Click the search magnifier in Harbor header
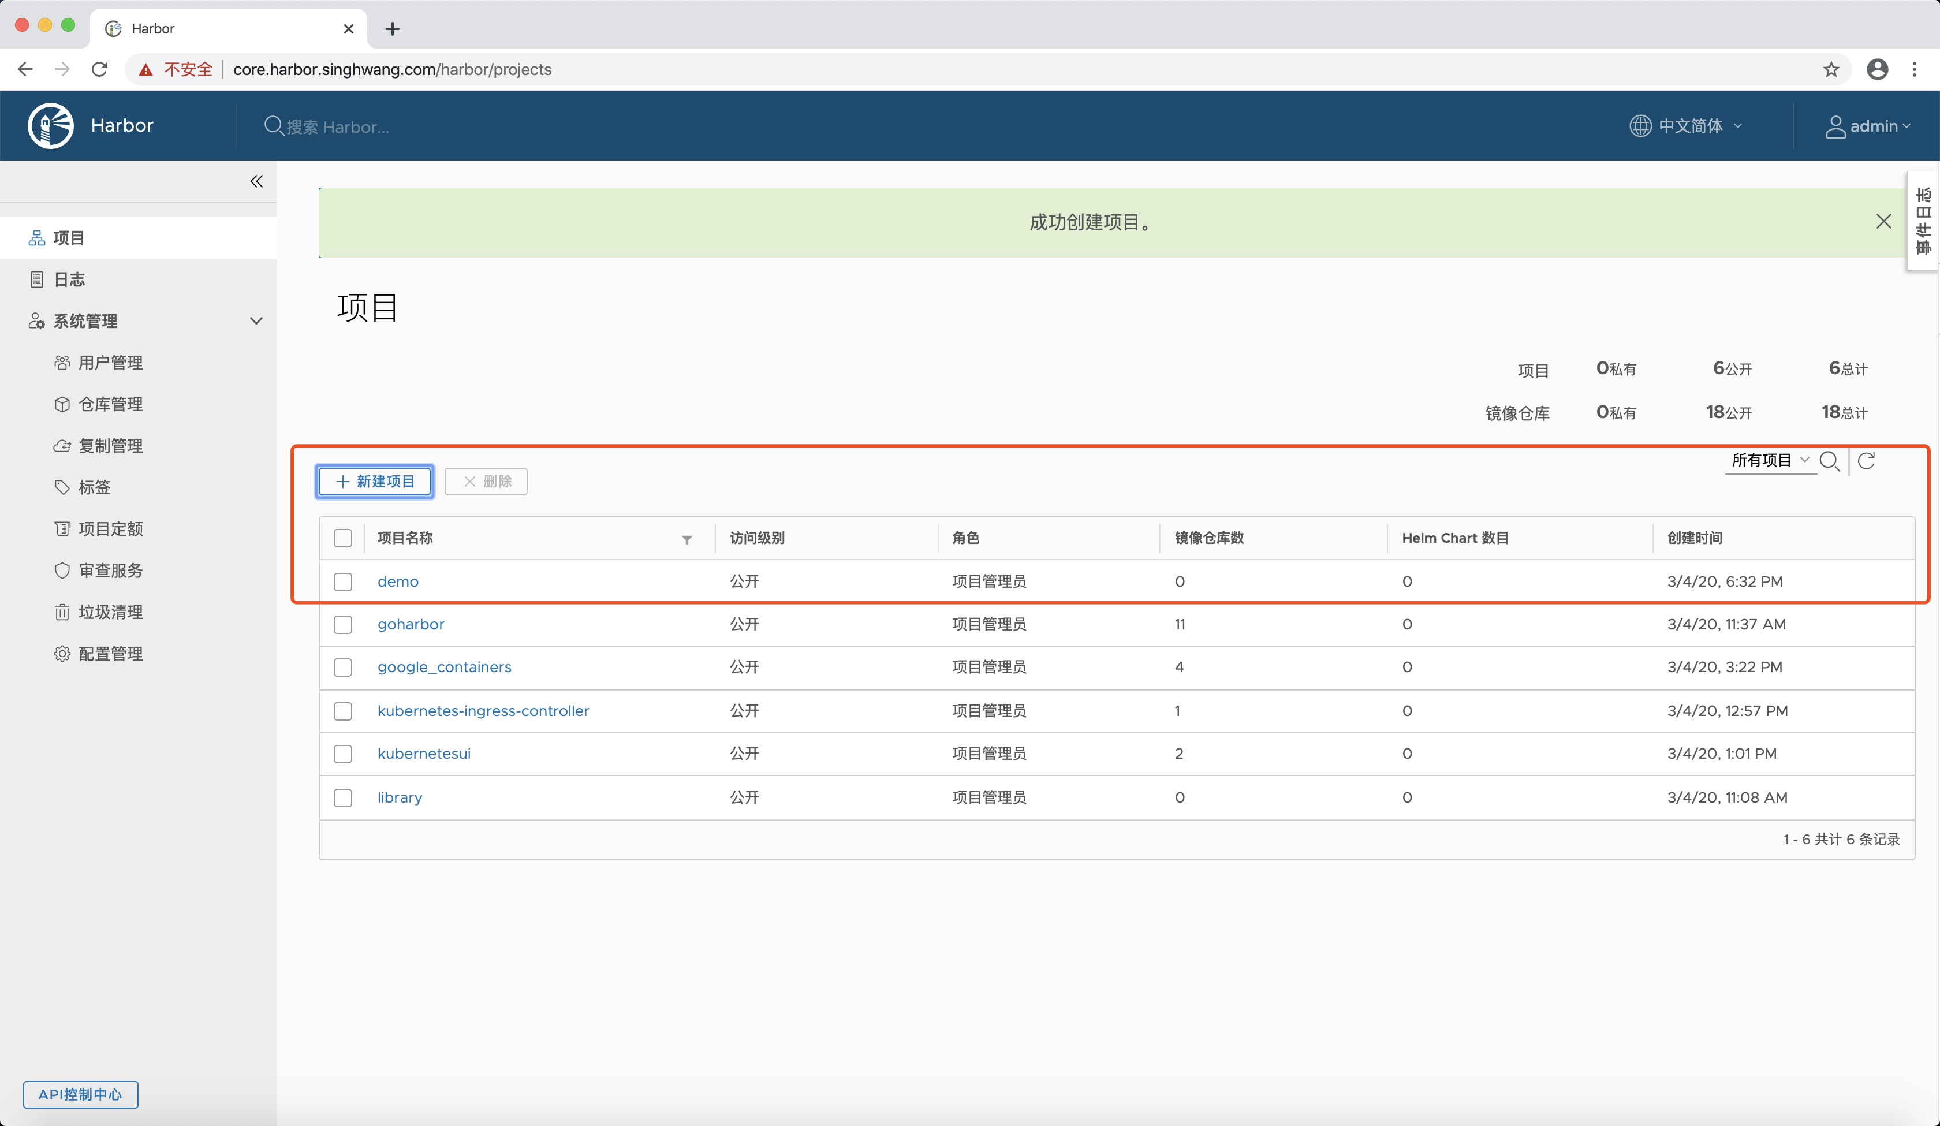The width and height of the screenshot is (1940, 1126). [x=273, y=125]
